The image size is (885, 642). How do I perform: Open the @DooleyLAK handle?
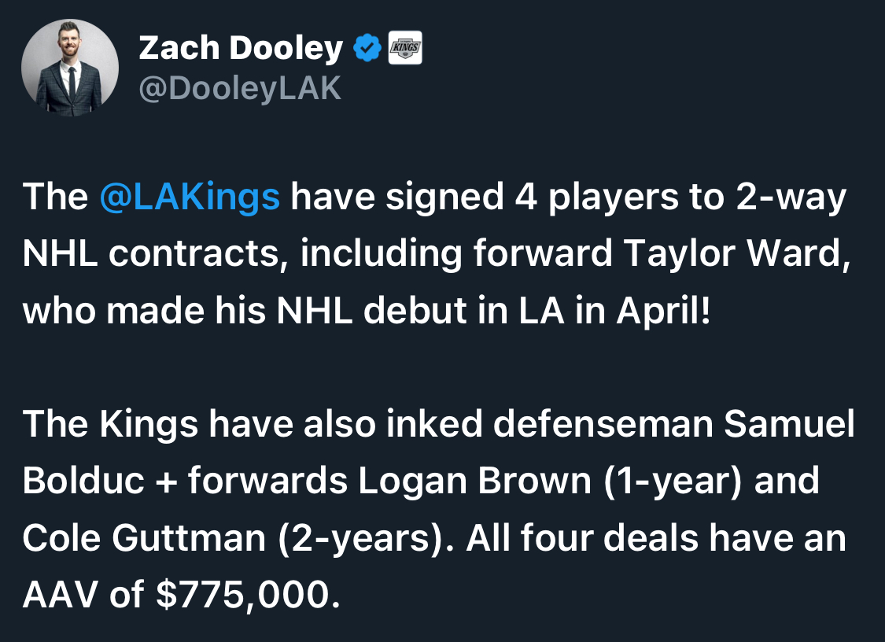pyautogui.click(x=240, y=89)
